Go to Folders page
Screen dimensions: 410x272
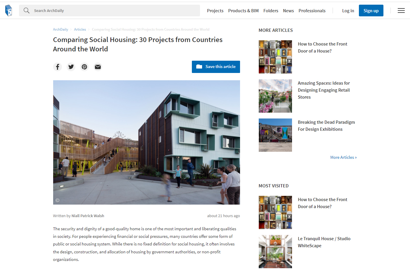(x=271, y=11)
